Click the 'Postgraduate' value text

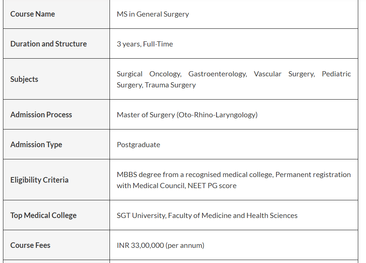pyautogui.click(x=138, y=145)
